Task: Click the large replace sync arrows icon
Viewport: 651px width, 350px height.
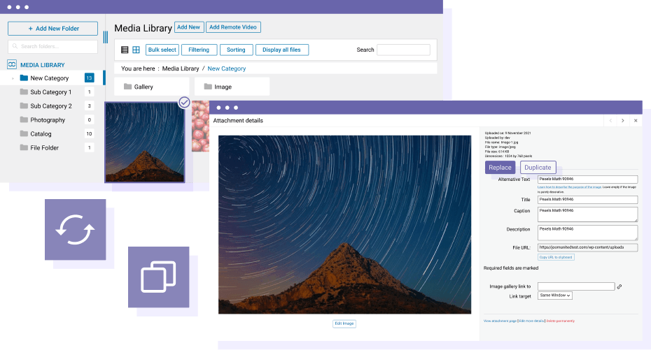Action: [75, 230]
